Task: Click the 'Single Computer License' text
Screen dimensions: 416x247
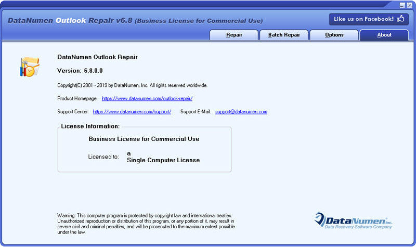Action: (x=163, y=160)
